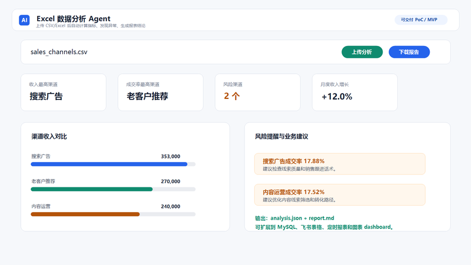471x265 pixels.
Task: Click the green 老客户推荐 revenue bar
Action: click(92, 189)
